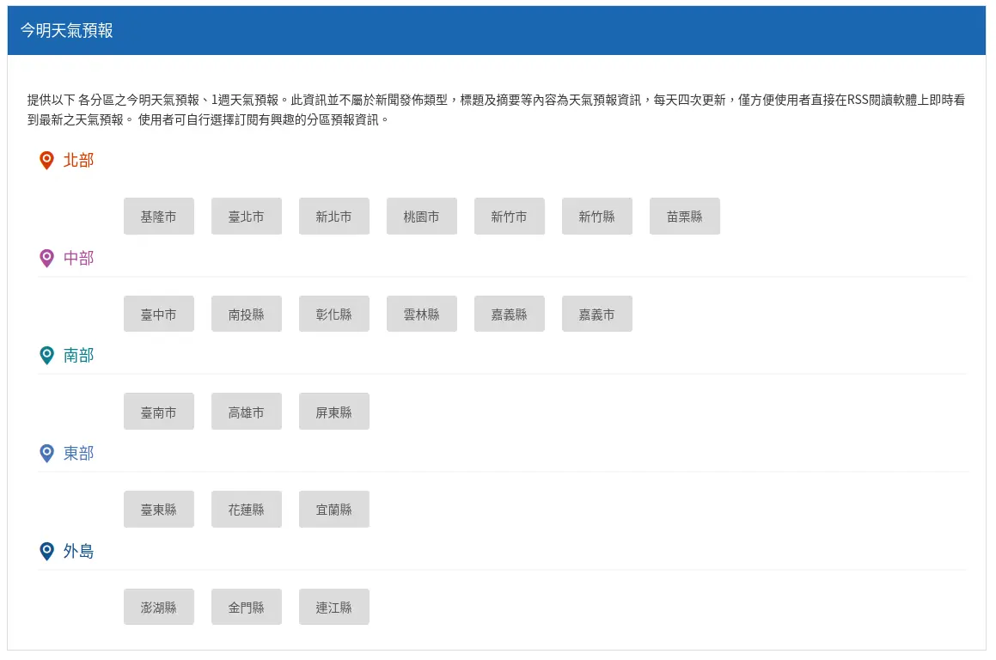996x660 pixels.
Task: Click the teal map pin beside 南部
Action: 47,355
